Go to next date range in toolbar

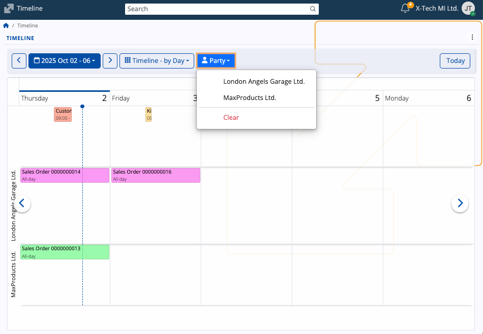pos(110,61)
